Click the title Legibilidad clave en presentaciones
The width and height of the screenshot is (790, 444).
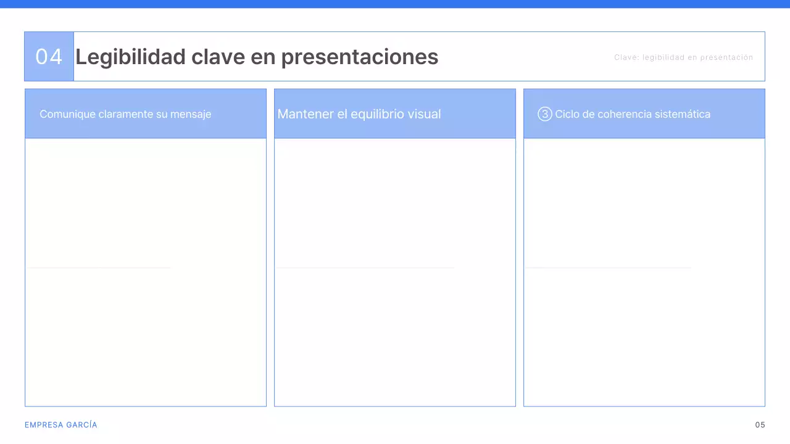(257, 57)
